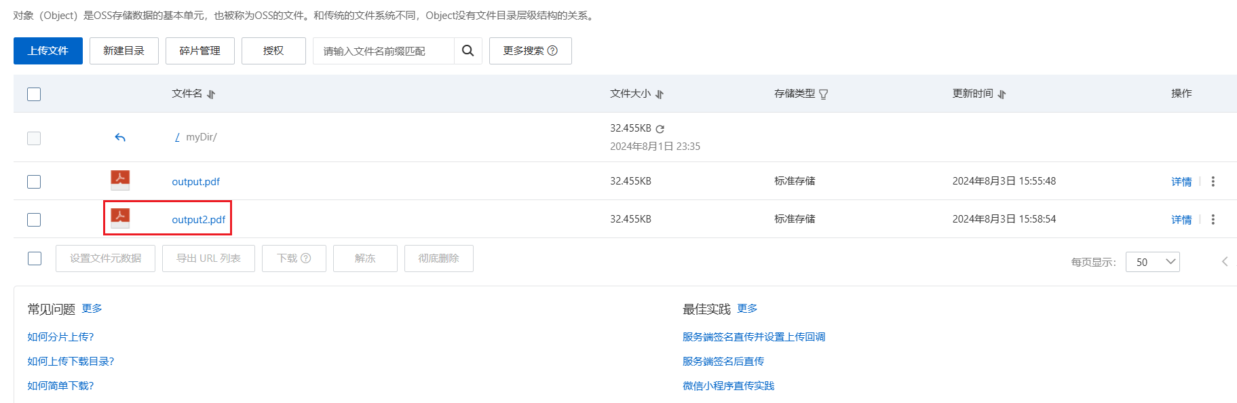Viewport: 1237px width, 403px height.
Task: Open 如何上传下载目录? link
Action: [x=71, y=362]
